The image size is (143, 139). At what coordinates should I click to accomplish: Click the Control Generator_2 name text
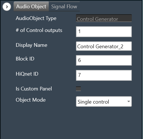100,47
